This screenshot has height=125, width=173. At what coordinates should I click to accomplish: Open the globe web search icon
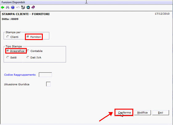(28, 7)
